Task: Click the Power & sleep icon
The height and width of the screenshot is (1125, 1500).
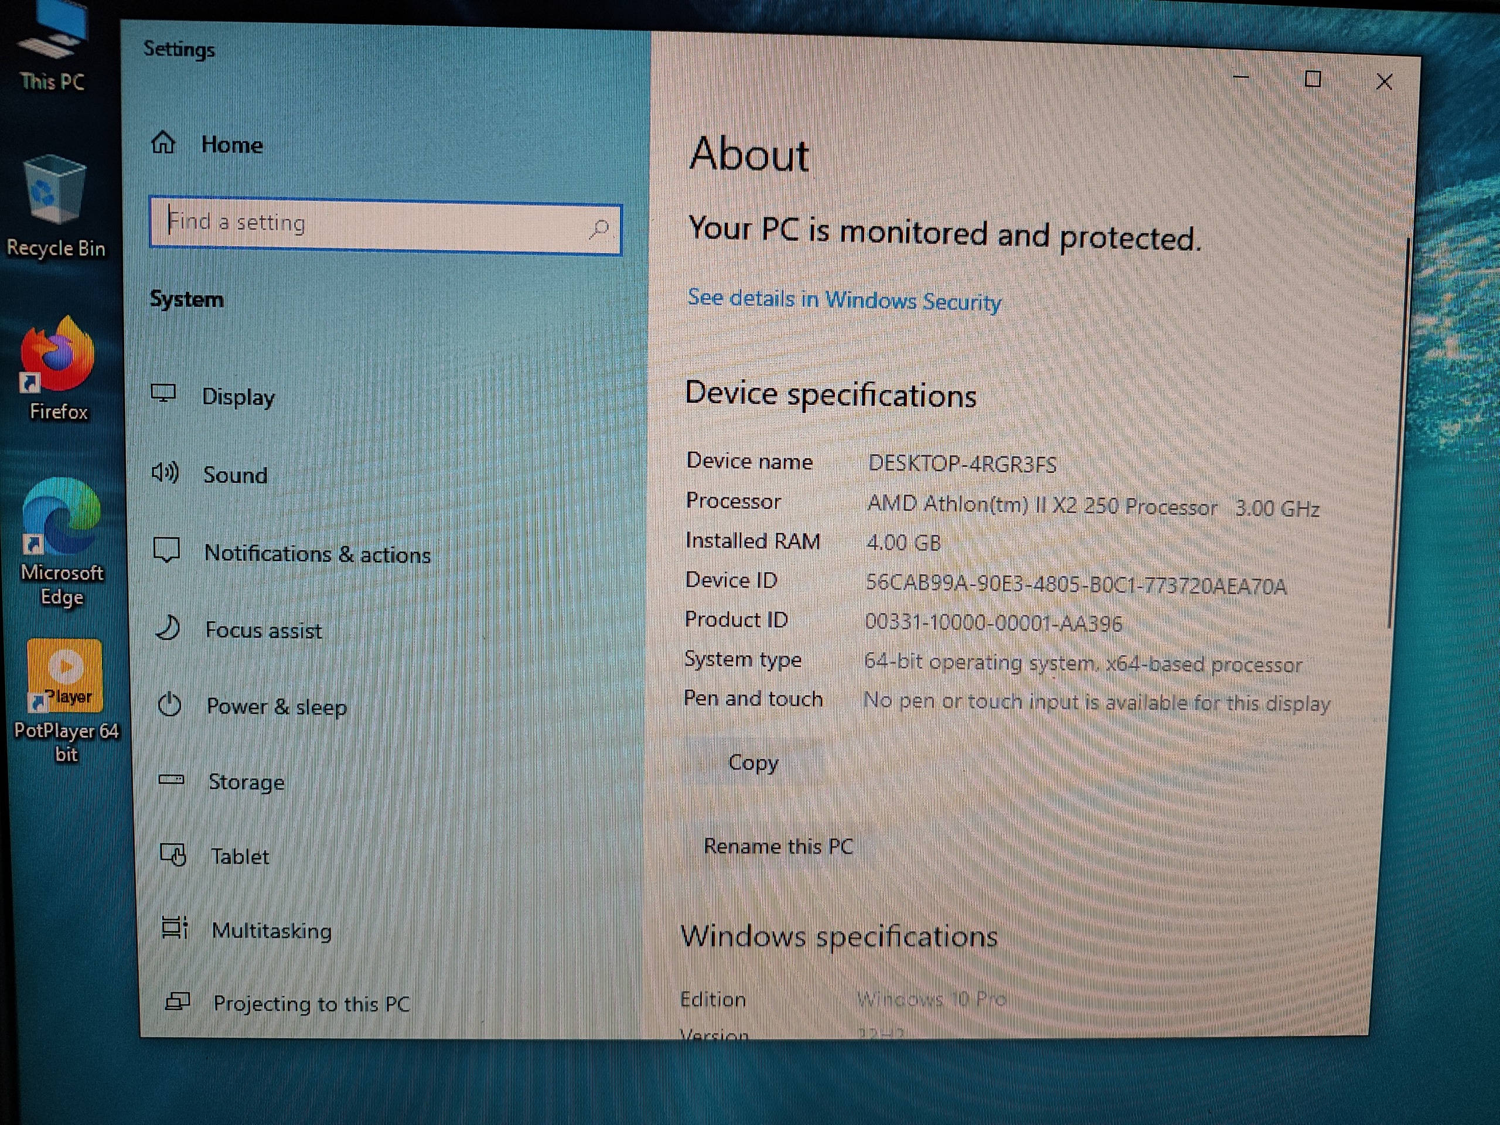Action: pos(169,704)
